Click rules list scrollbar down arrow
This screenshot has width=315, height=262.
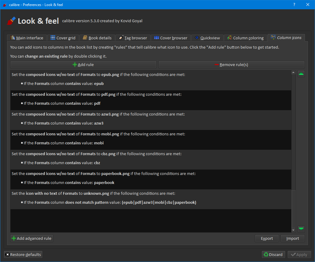(x=293, y=230)
